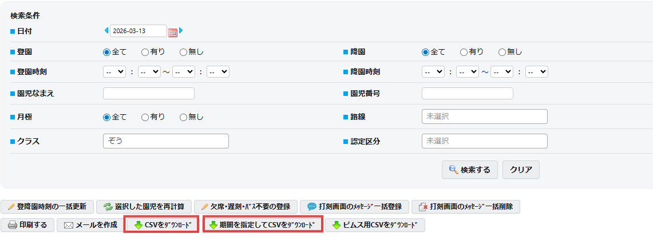Open 登園時刻 end minute dropdown

click(x=218, y=72)
